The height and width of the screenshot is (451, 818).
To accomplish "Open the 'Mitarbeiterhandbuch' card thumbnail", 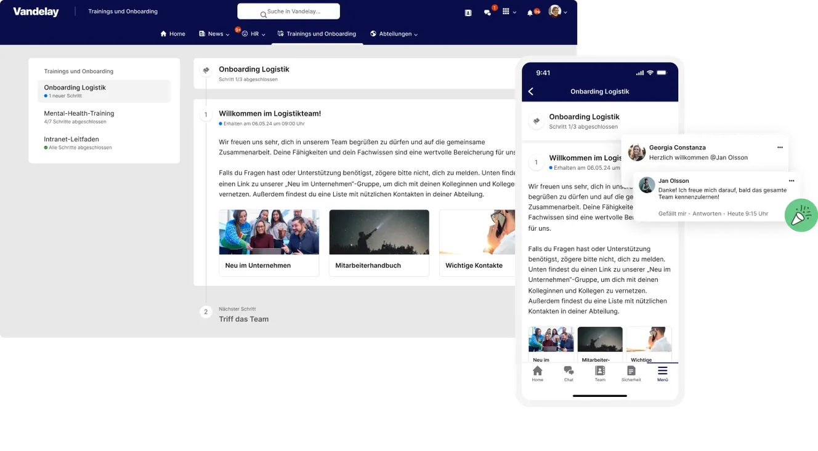I will (x=379, y=232).
